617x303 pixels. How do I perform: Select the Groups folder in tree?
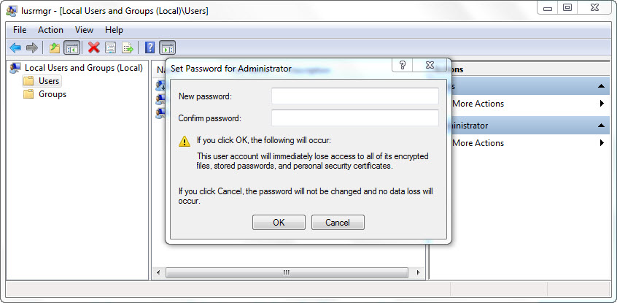[x=53, y=94]
